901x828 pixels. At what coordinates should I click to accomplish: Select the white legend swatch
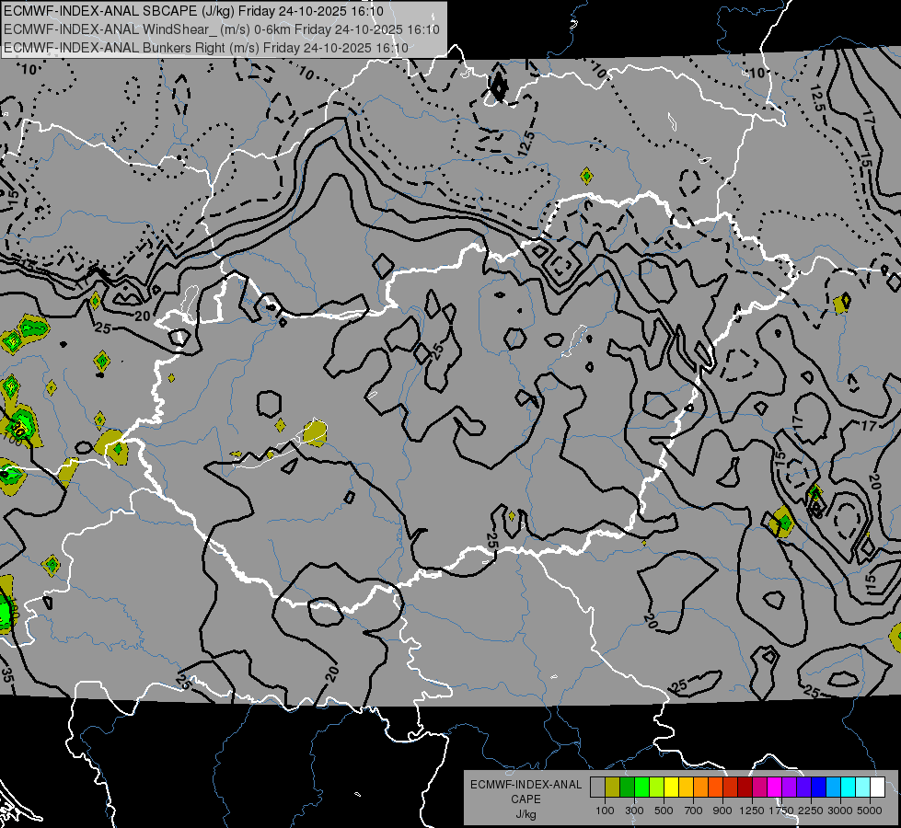877,788
